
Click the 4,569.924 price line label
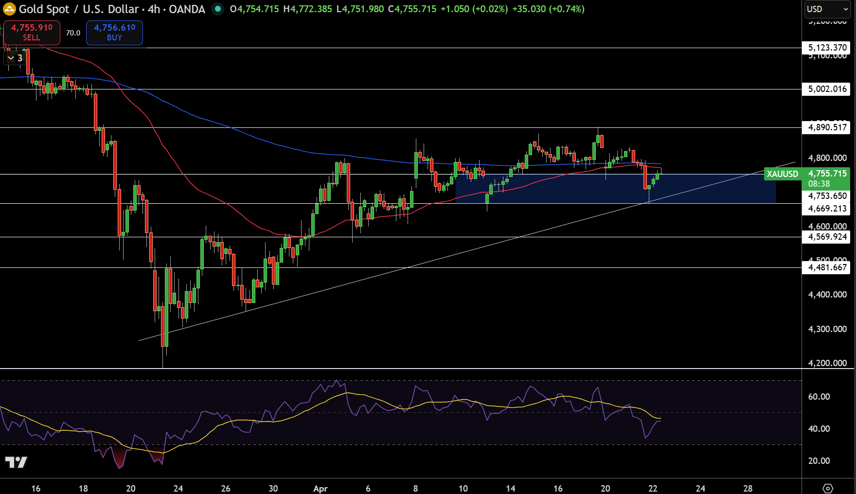click(x=827, y=237)
